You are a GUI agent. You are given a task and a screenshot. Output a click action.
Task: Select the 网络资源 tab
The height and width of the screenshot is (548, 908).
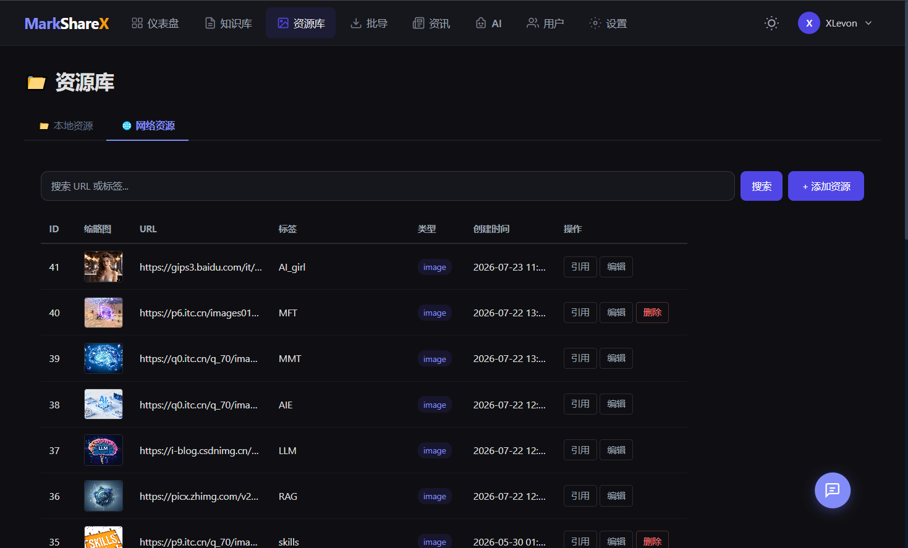(148, 126)
